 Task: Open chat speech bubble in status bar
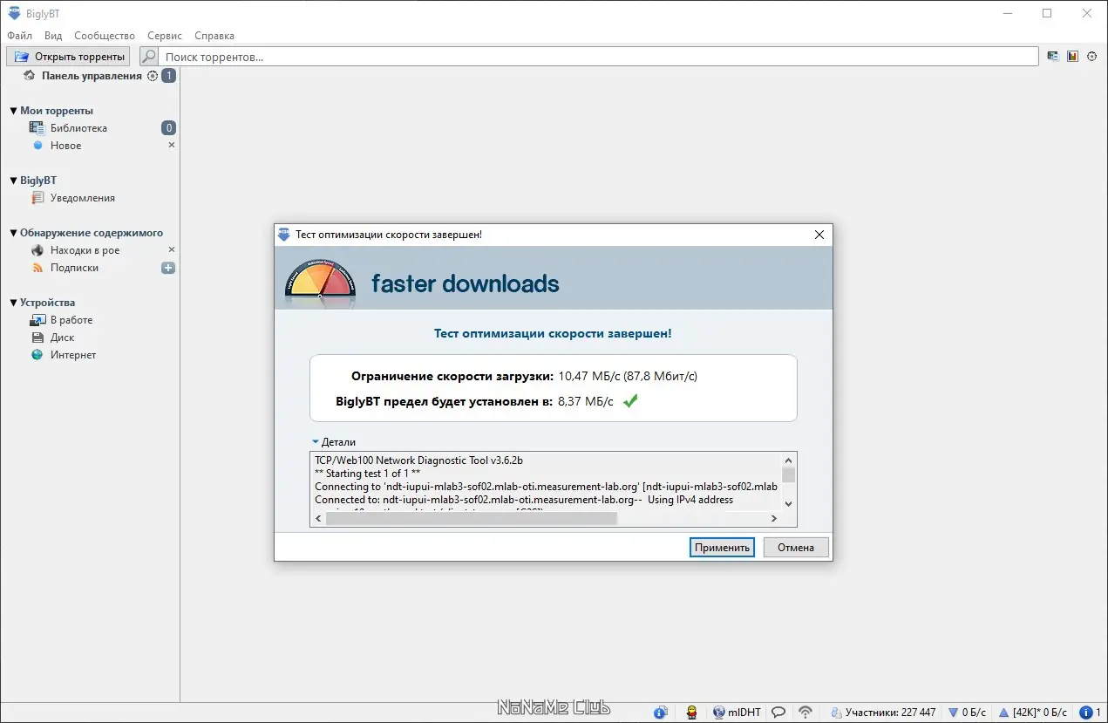(x=779, y=712)
